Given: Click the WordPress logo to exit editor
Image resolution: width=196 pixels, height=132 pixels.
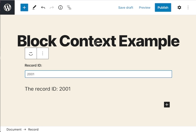Looking at the screenshot, I should click(x=7, y=8).
